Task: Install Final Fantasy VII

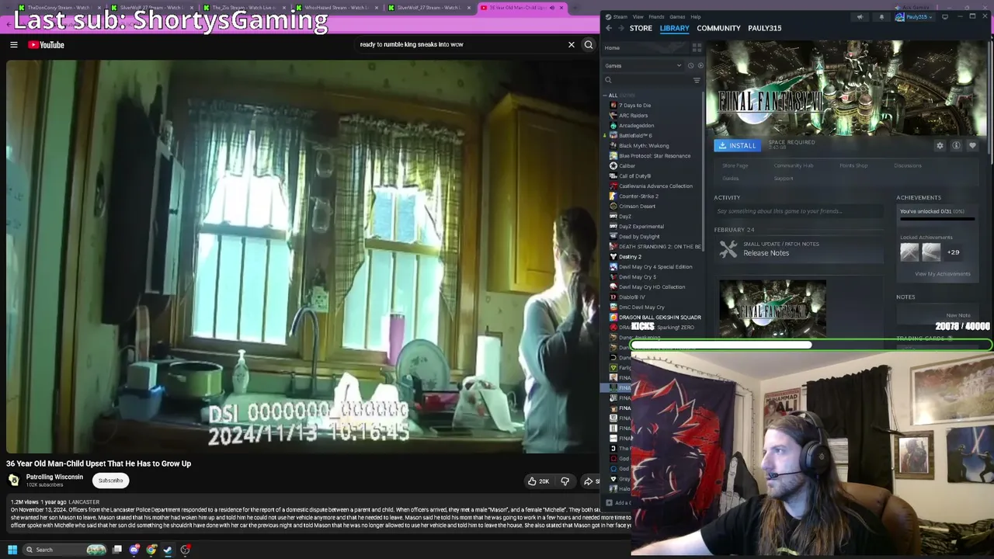Action: 738,145
